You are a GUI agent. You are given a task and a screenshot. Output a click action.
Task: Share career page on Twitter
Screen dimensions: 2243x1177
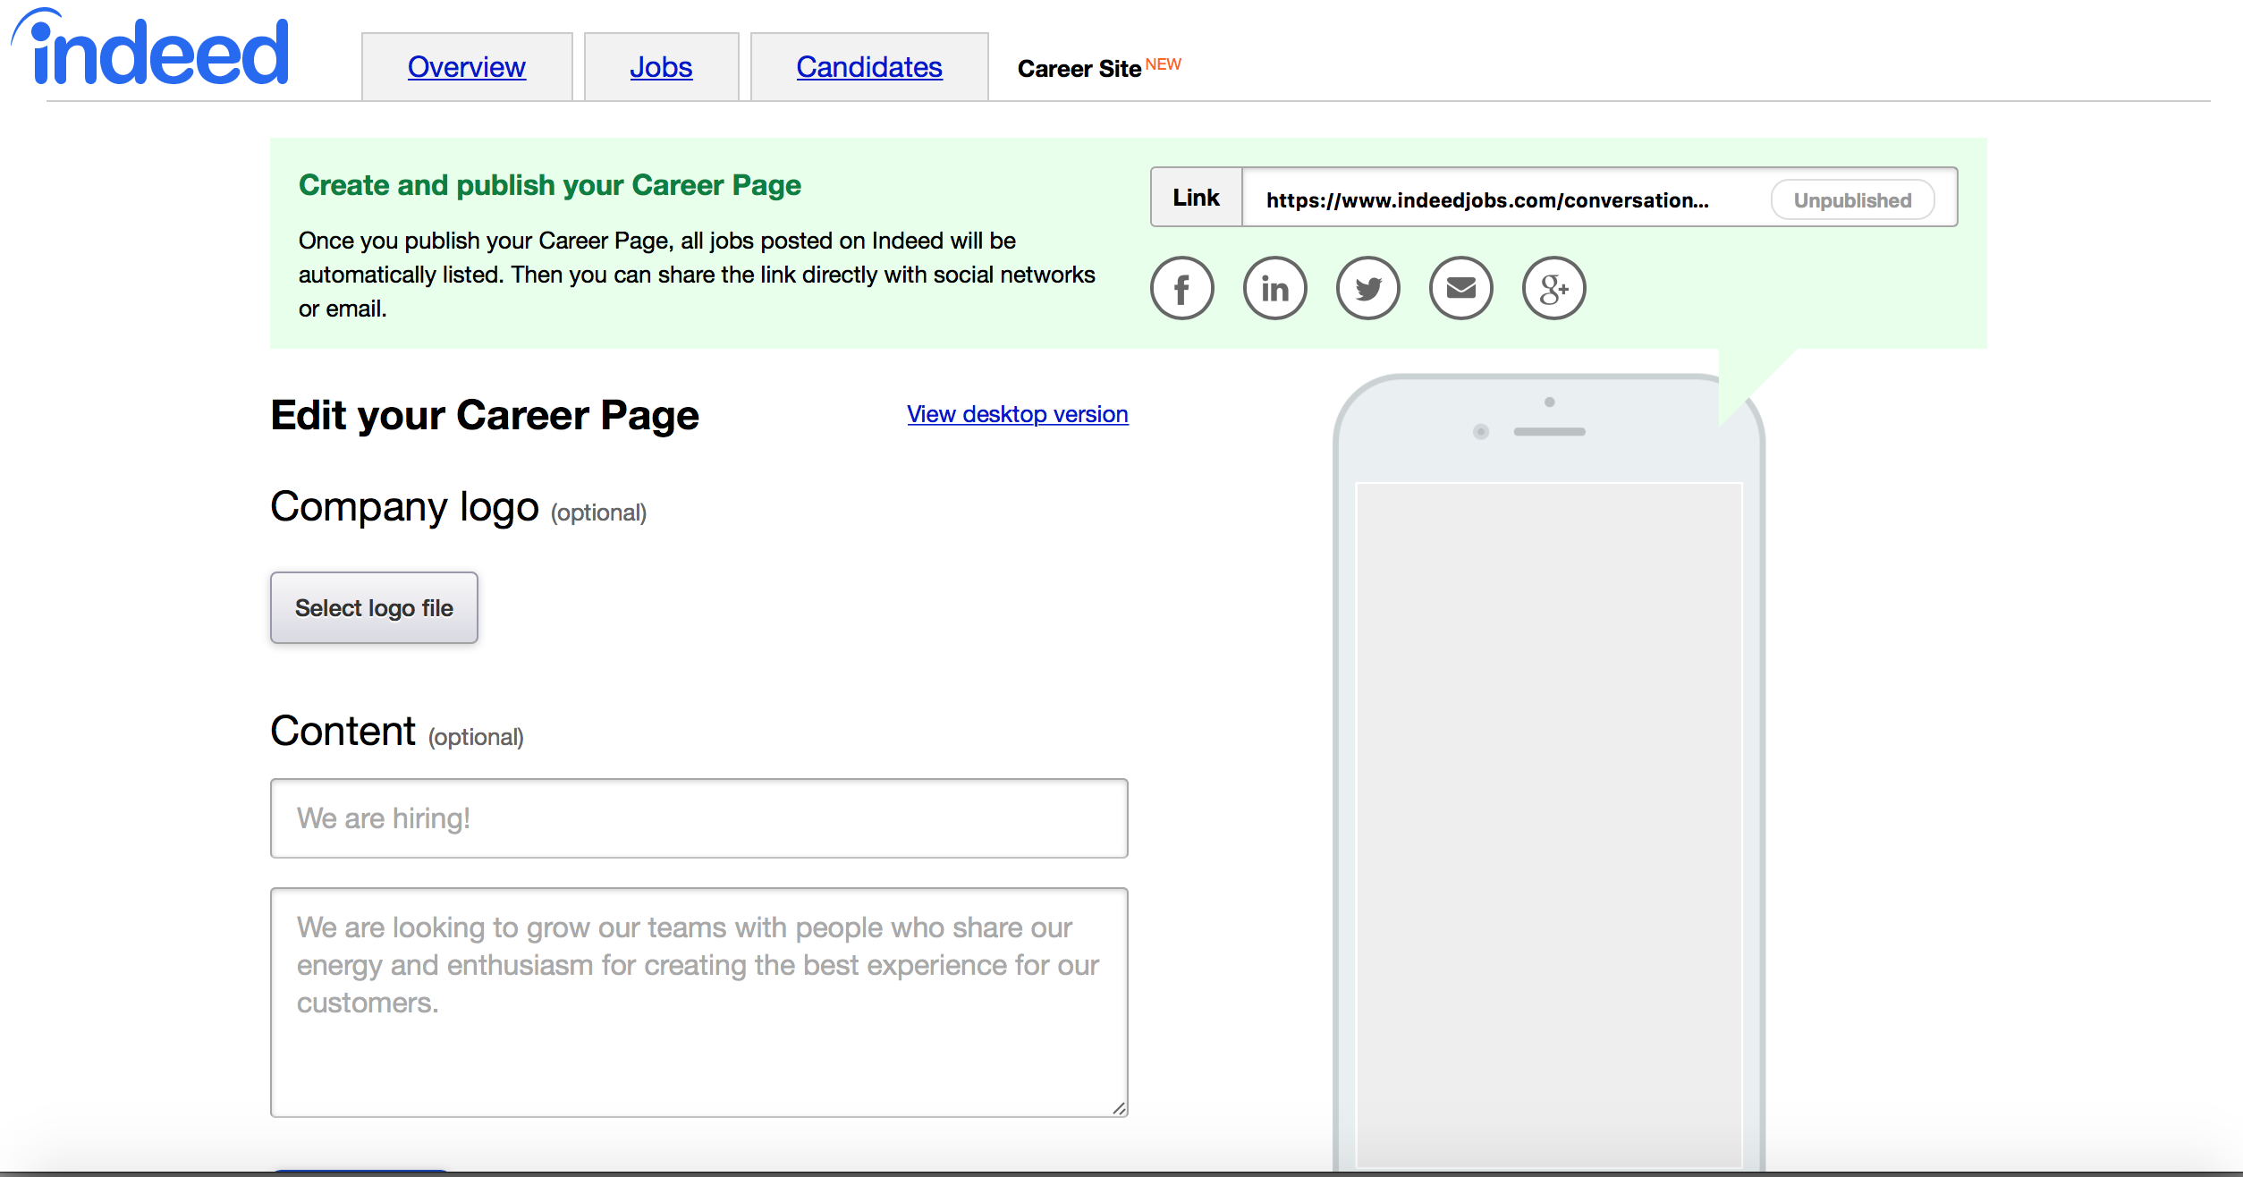[x=1367, y=288]
